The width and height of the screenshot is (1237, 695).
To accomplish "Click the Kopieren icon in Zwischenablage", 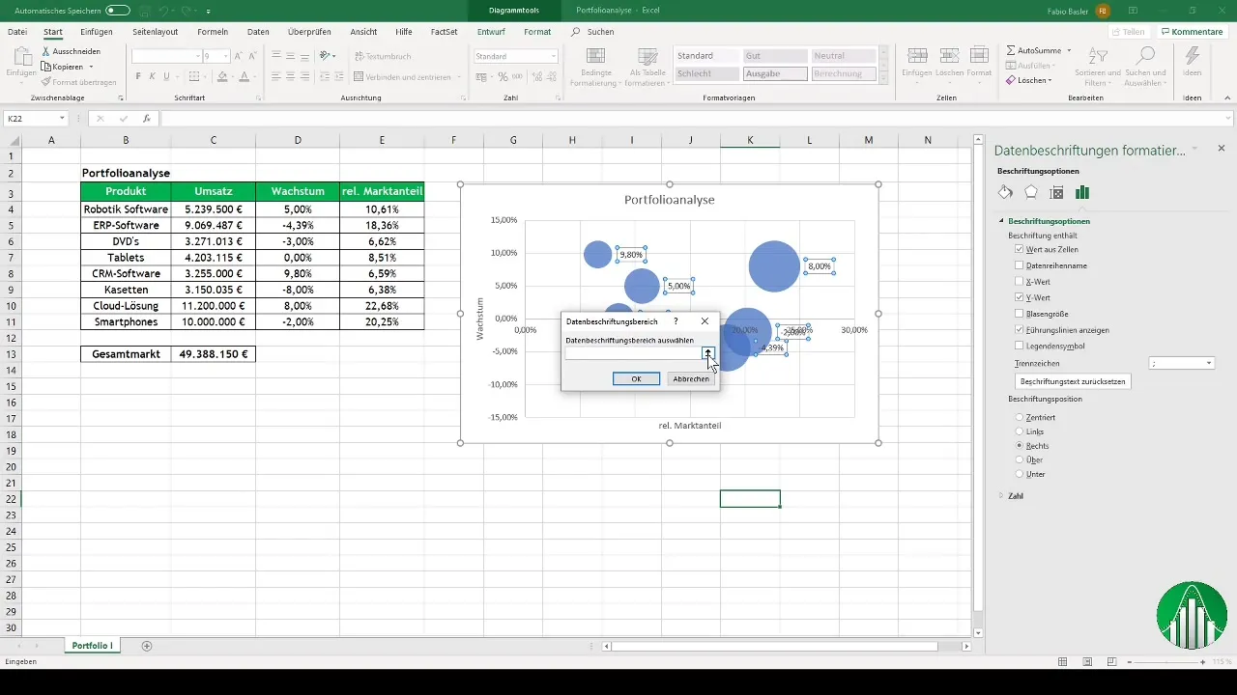I will pyautogui.click(x=45, y=67).
